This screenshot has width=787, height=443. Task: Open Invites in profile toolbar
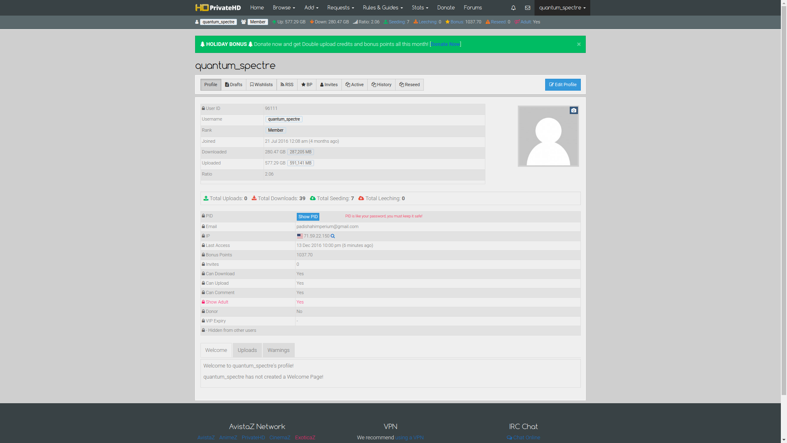point(329,85)
